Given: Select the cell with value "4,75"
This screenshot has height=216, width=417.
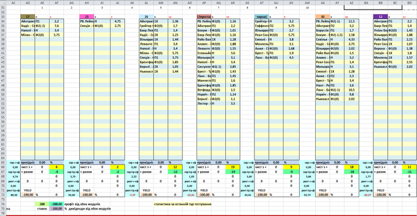Looking at the screenshot, I should tap(117, 21).
